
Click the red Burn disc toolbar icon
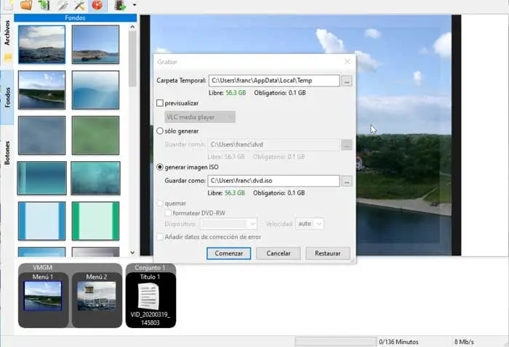pos(97,5)
